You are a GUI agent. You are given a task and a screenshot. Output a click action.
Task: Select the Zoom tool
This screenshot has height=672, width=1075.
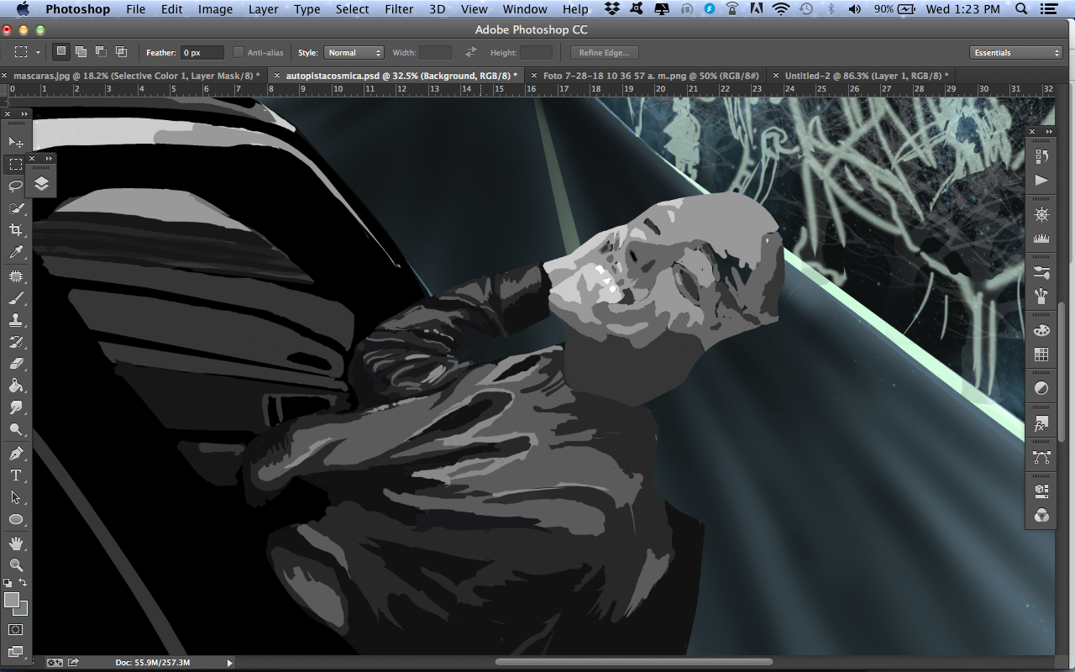tap(15, 565)
